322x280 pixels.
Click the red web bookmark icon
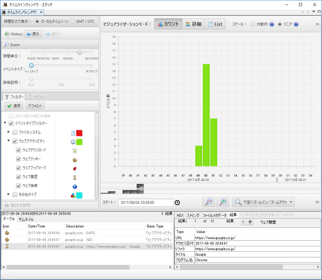tap(75, 169)
